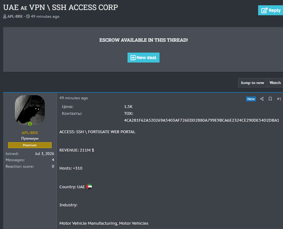Click the blue New label on the post
Screen dimensions: 283x229
click(x=251, y=99)
